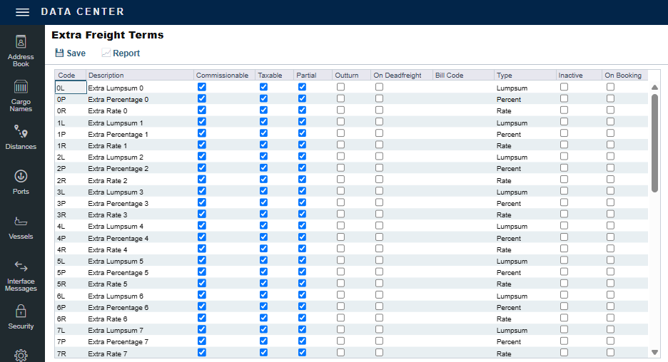668x362 pixels.
Task: Check Outturn for Extra Lumpsum 1
Action: coord(340,122)
